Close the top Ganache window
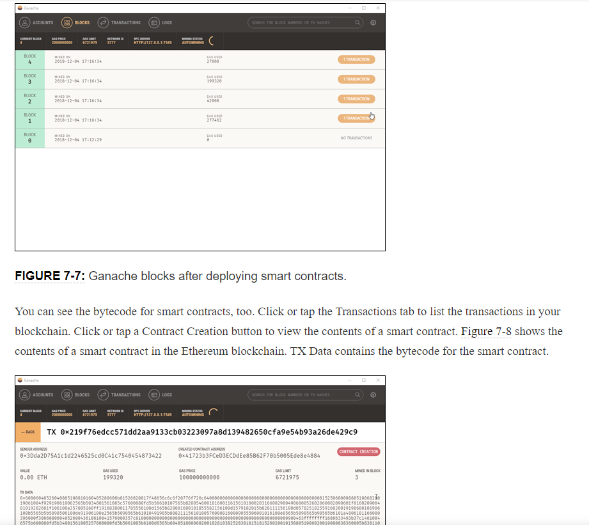This screenshot has height=525, width=589. point(378,8)
